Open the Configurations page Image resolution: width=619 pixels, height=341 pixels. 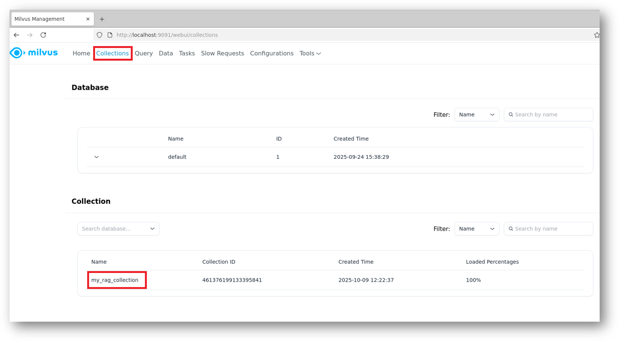click(271, 53)
